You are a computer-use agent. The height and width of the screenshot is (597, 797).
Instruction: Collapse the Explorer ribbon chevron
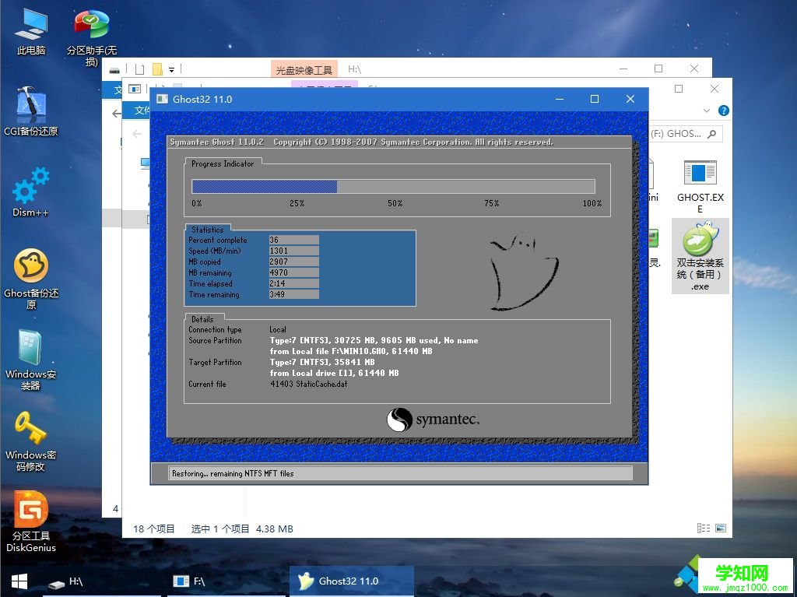pyautogui.click(x=705, y=110)
